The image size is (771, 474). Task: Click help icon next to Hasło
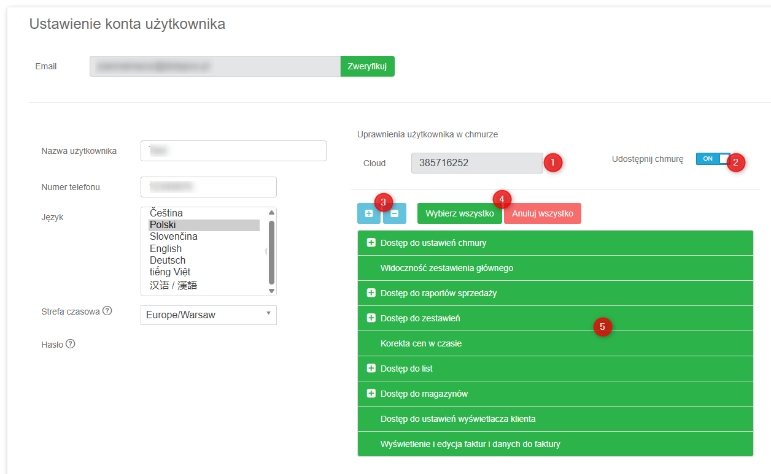71,344
